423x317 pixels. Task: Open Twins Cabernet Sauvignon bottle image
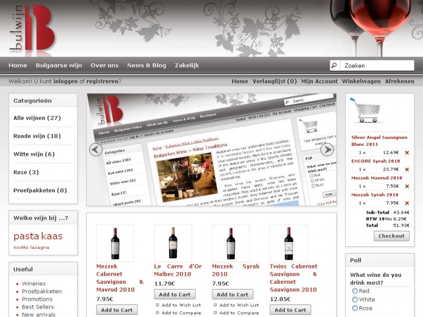point(289,243)
